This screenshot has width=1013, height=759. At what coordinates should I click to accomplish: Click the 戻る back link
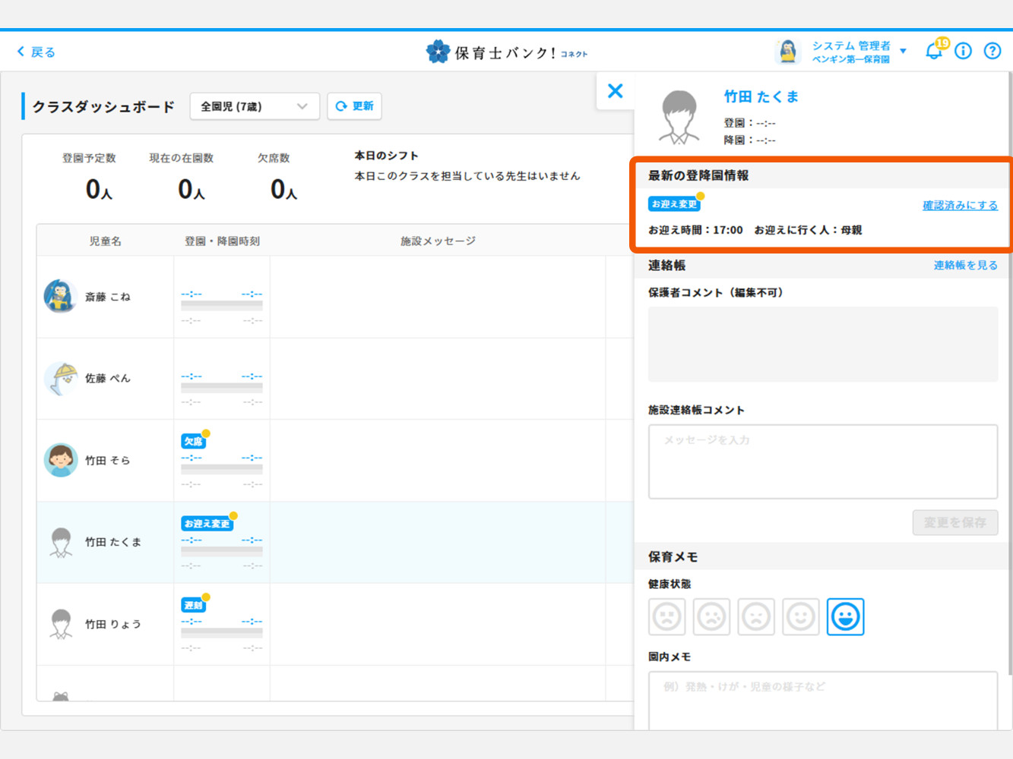click(x=36, y=52)
